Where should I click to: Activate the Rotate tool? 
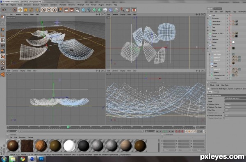31,10
